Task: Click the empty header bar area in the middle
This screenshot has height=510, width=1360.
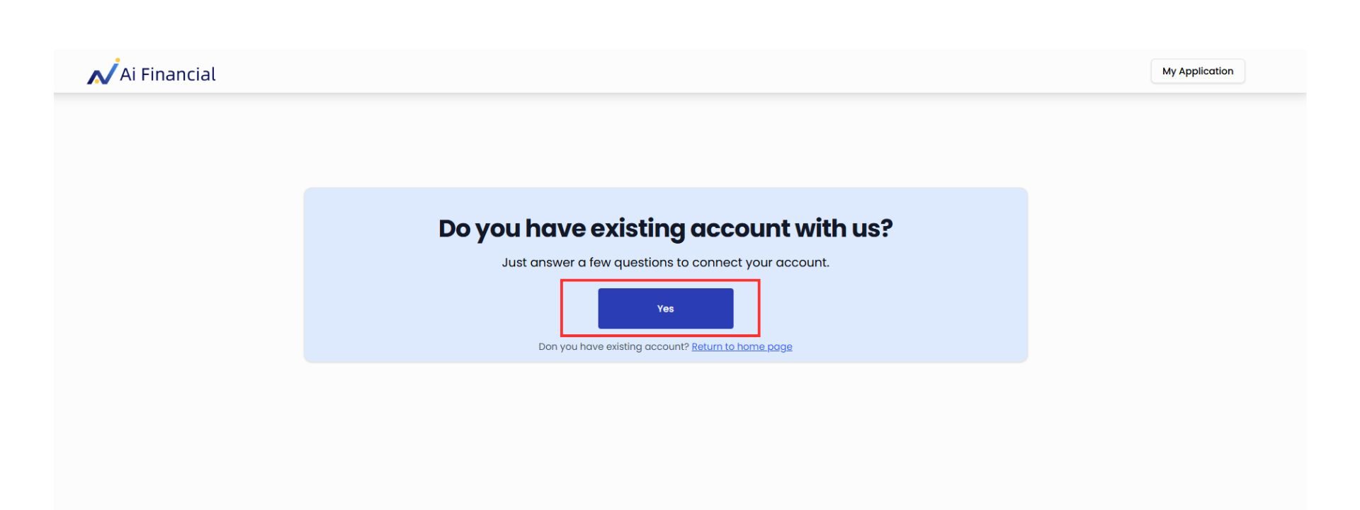Action: coord(680,71)
